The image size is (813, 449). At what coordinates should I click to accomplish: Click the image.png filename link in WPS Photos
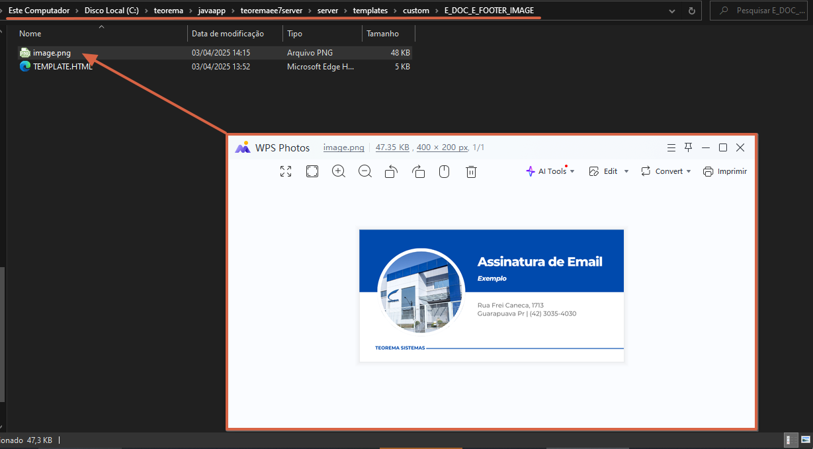[x=343, y=147]
